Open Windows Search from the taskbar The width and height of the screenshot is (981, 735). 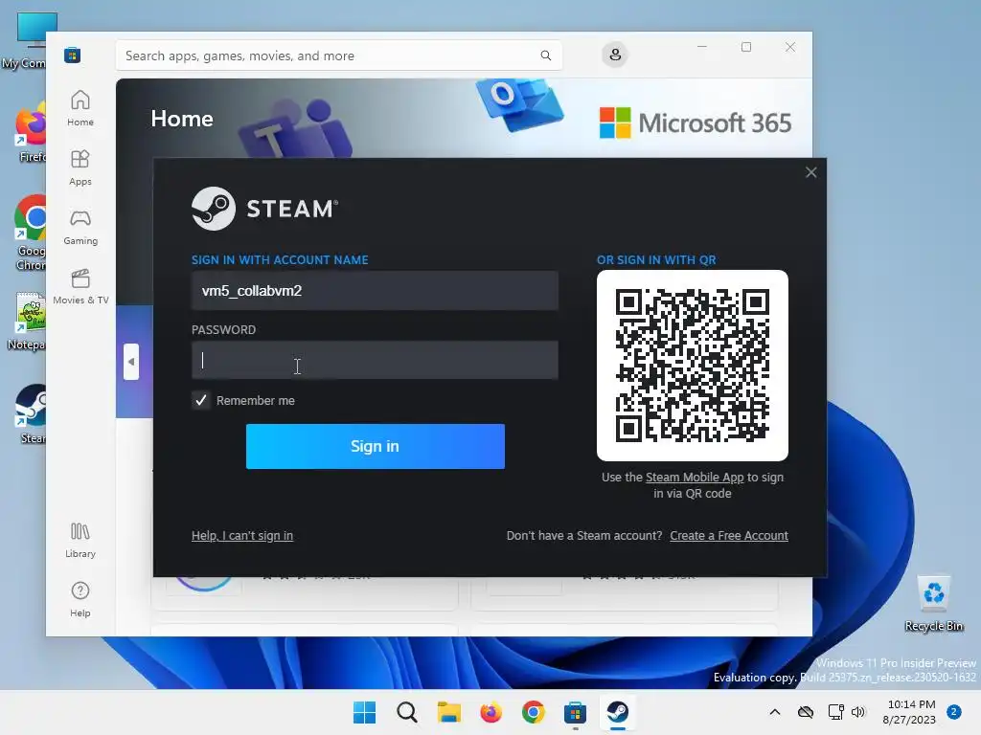[x=406, y=712]
